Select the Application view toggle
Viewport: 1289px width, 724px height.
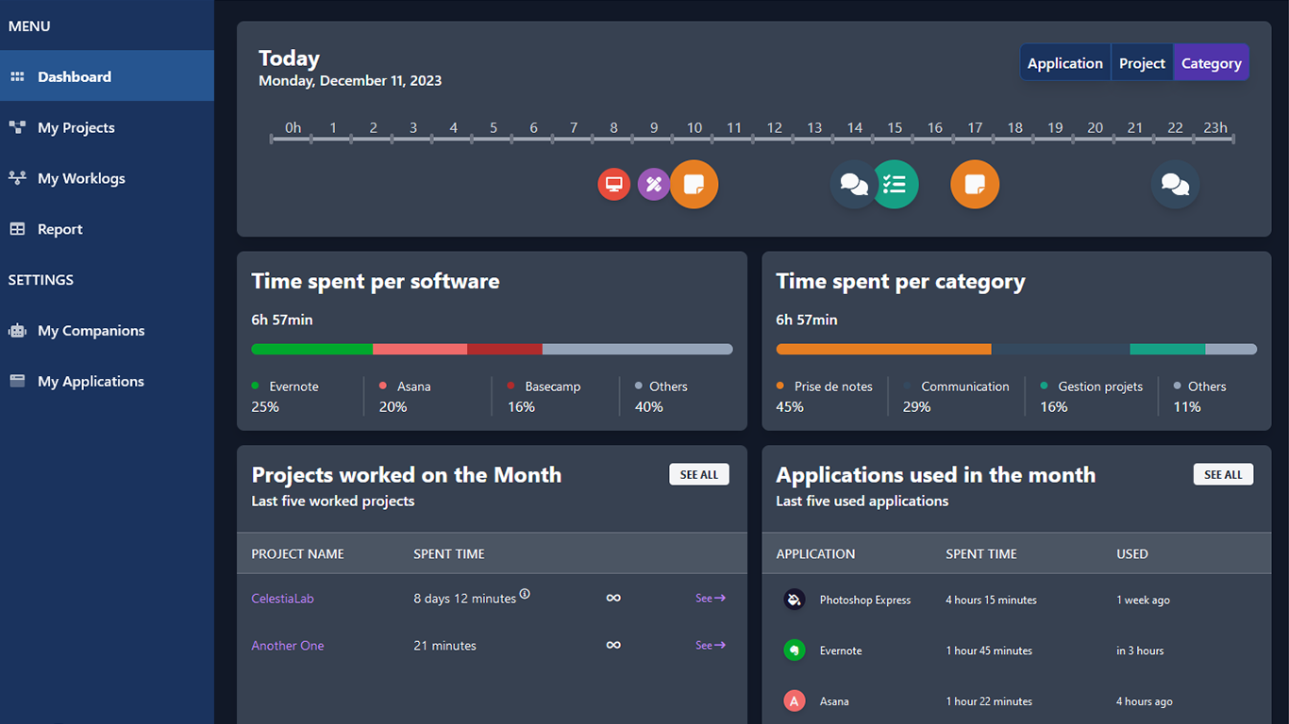coord(1064,62)
